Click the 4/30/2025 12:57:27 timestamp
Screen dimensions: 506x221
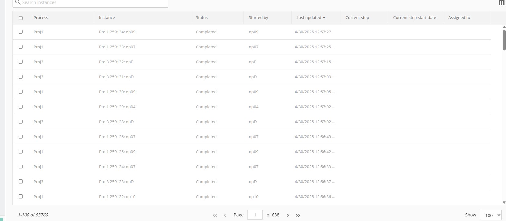(315, 32)
